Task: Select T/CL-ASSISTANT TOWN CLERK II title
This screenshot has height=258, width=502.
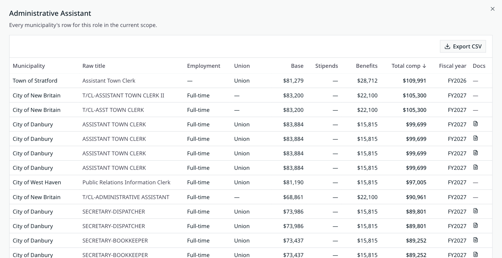Action: (x=123, y=95)
